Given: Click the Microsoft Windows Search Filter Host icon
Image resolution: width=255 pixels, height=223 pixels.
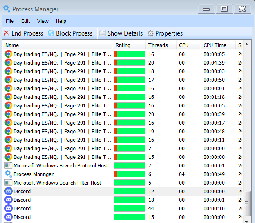Looking at the screenshot, I should [x=8, y=183].
